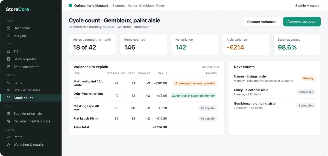Click the 'Aisles counted this month' card
This screenshot has width=328, height=156.
pyautogui.click(x=92, y=44)
